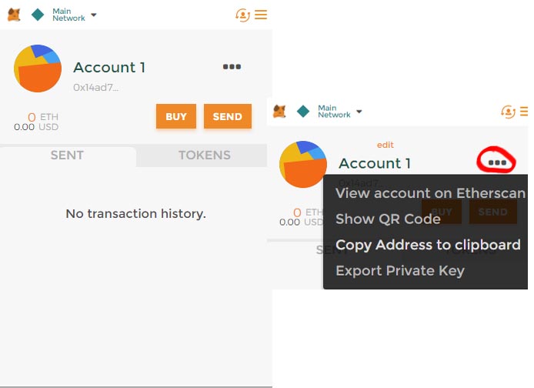Click the 0 ETH balance in left panel

43,117
